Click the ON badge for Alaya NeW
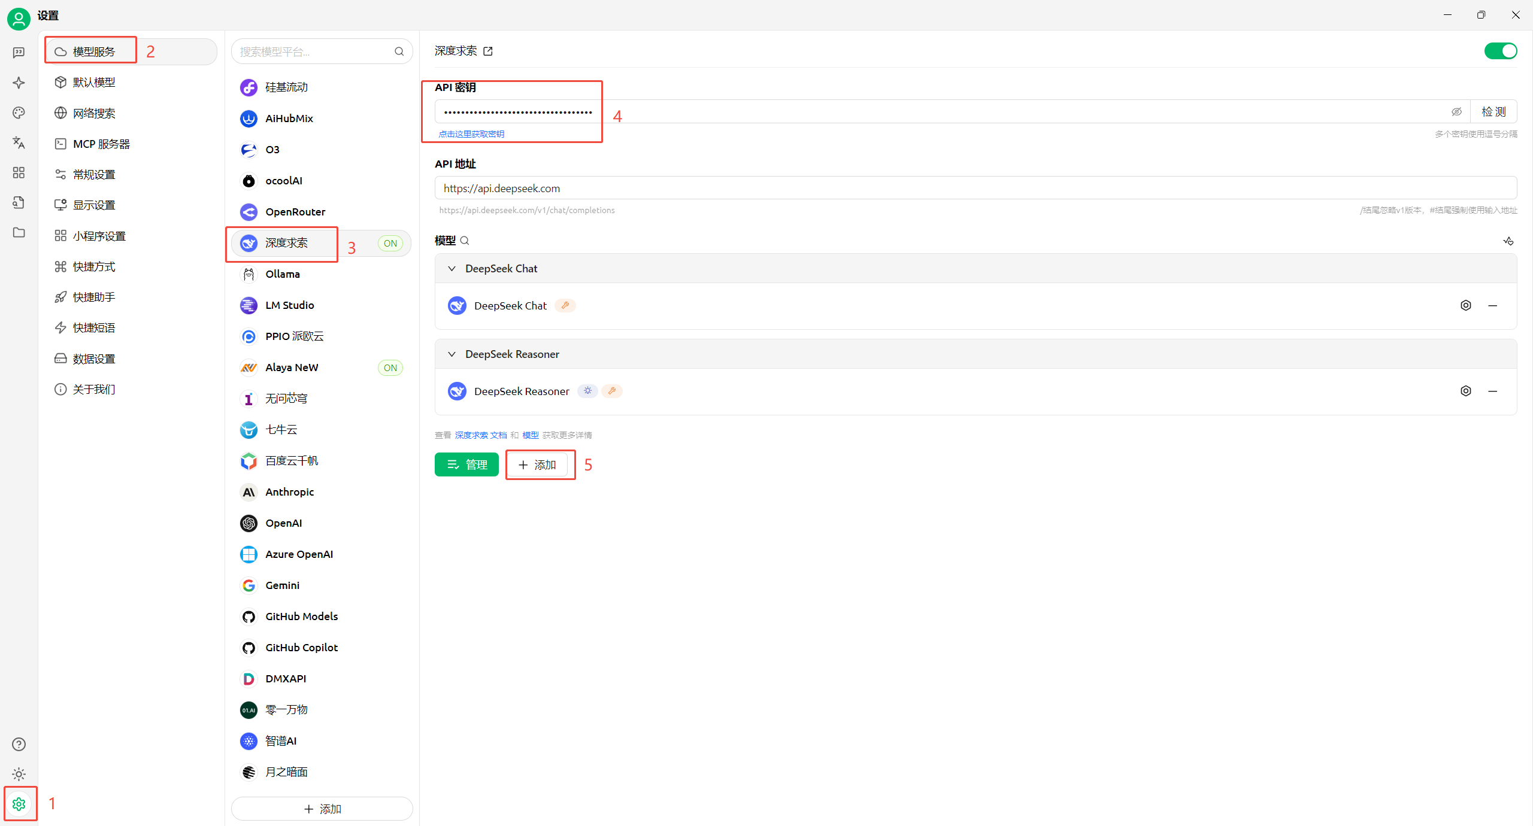Viewport: 1533px width, 826px height. tap(390, 368)
